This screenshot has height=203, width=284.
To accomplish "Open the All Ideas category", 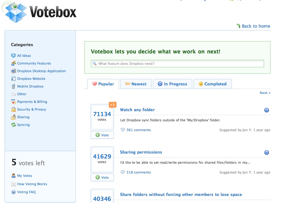I will [24, 56].
